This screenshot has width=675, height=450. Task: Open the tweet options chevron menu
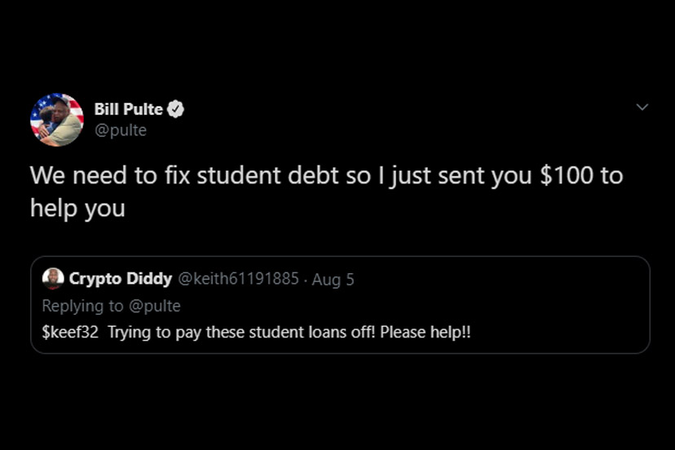click(642, 108)
